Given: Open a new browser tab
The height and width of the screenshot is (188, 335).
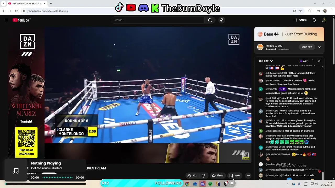Looking at the screenshot, I should 51,4.
